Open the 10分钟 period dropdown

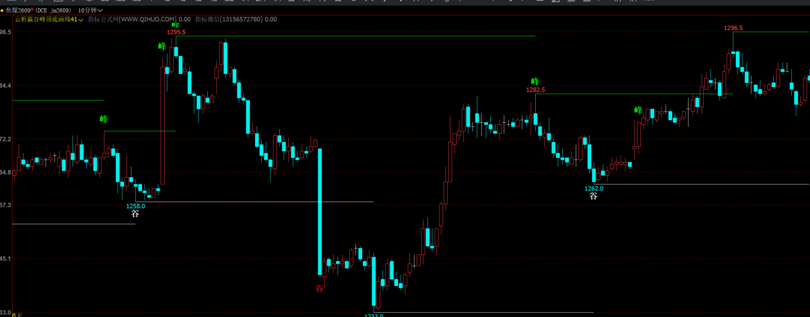(x=90, y=10)
